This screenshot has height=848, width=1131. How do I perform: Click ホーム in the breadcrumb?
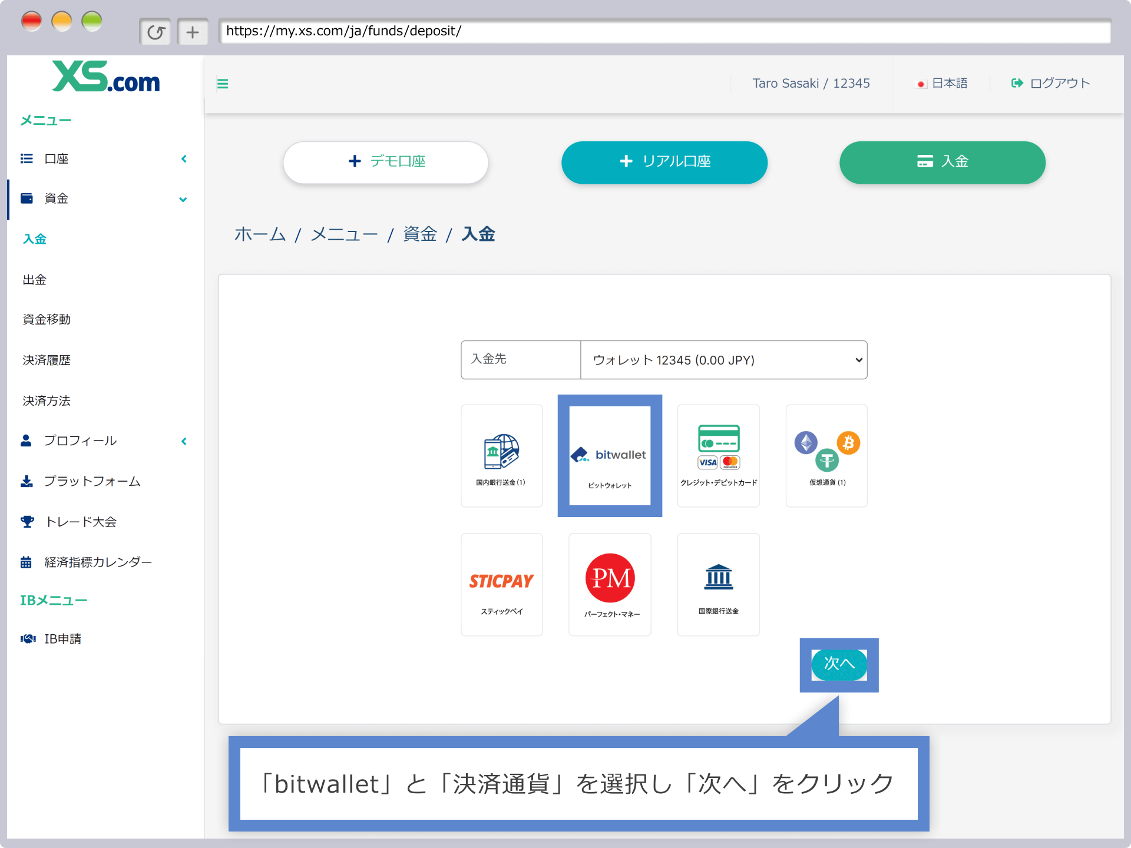[x=260, y=234]
